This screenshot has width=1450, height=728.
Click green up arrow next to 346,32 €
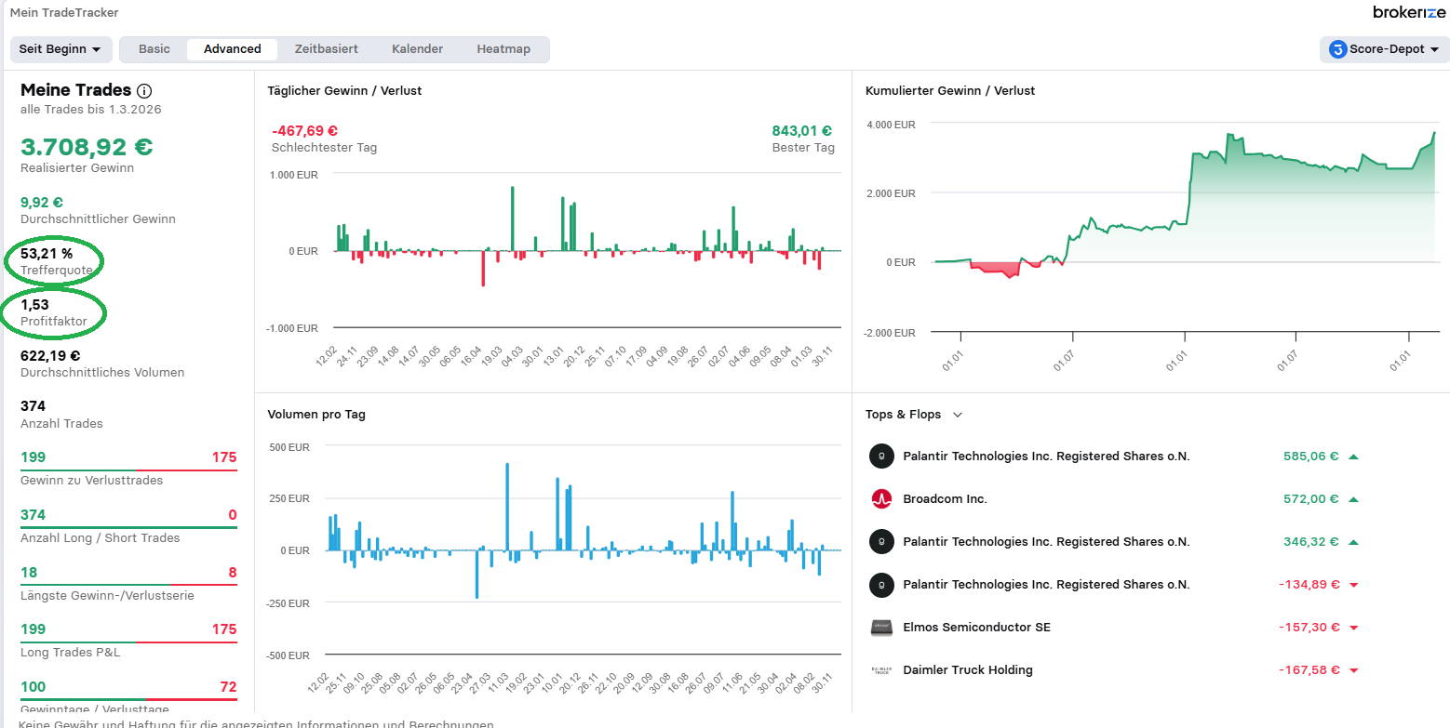tap(1353, 542)
